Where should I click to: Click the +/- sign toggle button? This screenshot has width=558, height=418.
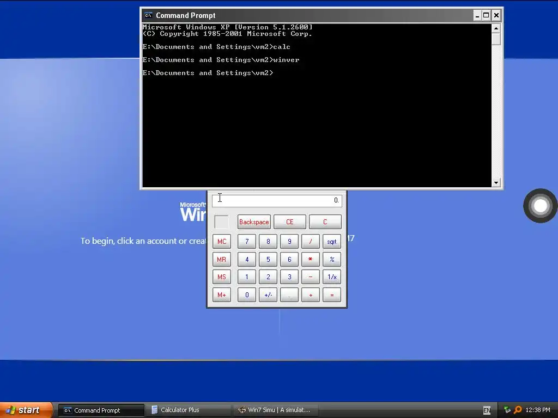268,294
